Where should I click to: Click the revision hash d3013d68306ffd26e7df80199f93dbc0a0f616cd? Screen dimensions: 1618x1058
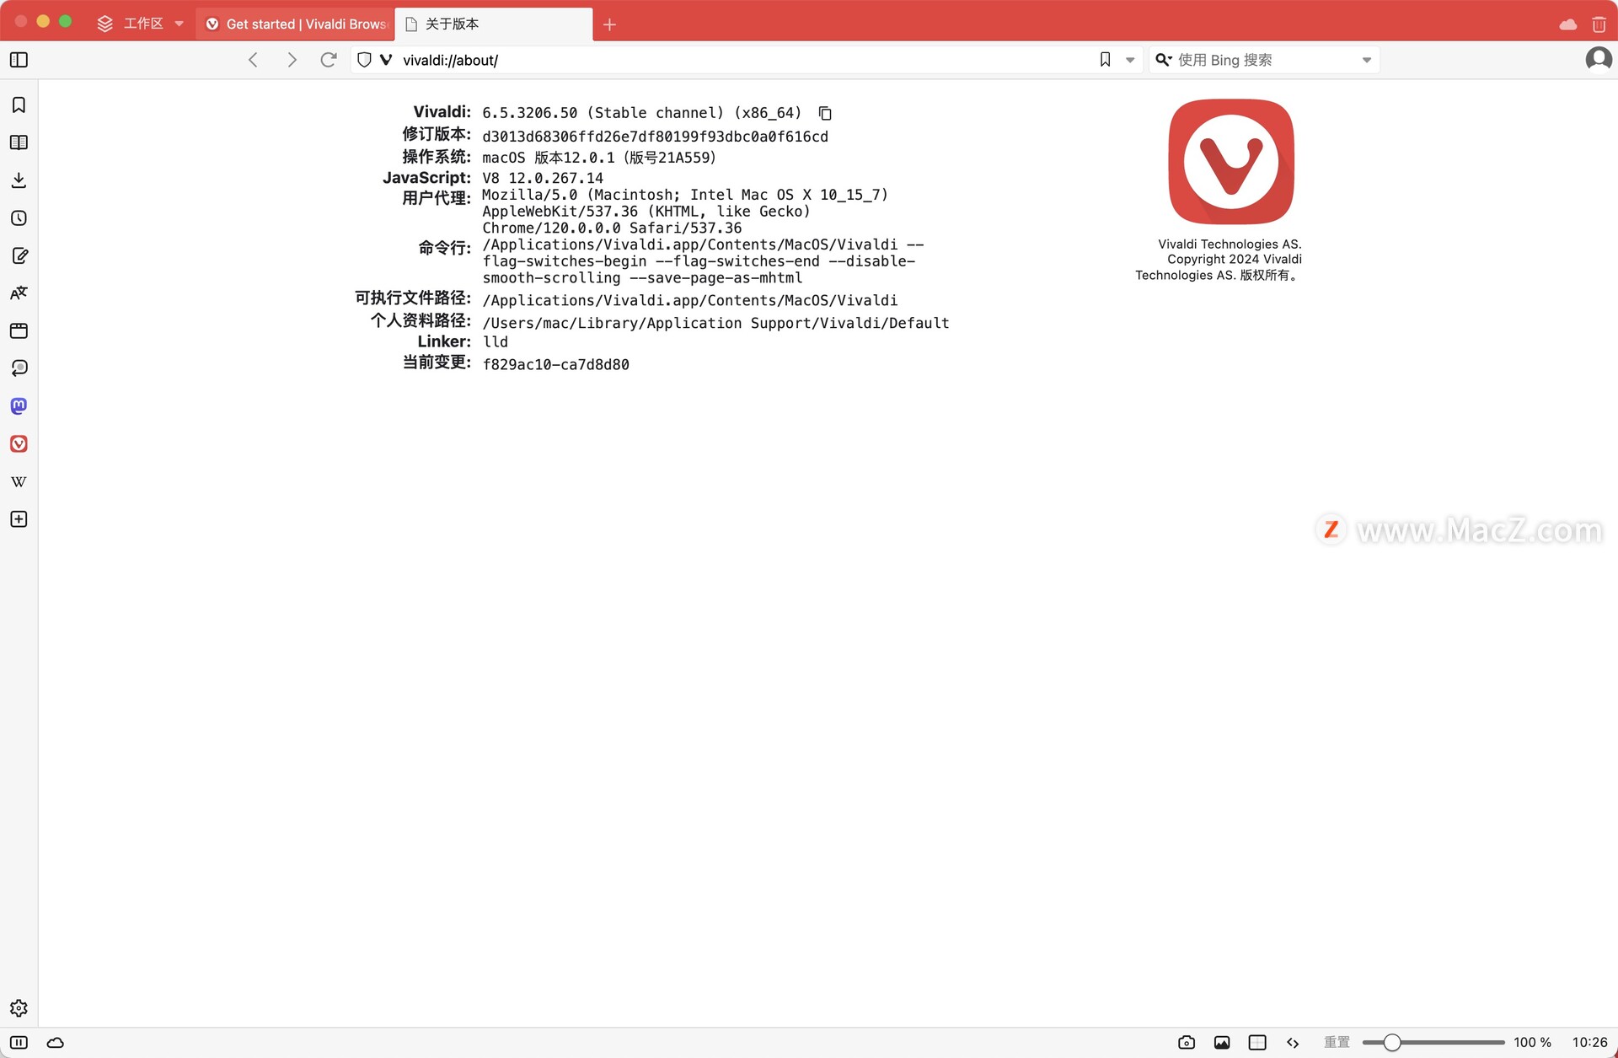655,137
